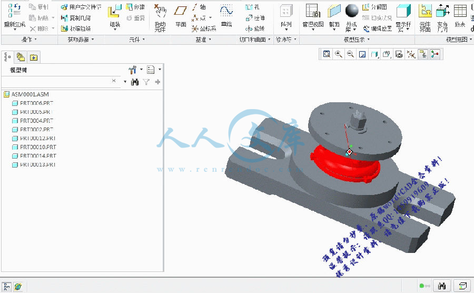Click the Refit view icon
This screenshot has height=293, width=474.
coord(327,54)
